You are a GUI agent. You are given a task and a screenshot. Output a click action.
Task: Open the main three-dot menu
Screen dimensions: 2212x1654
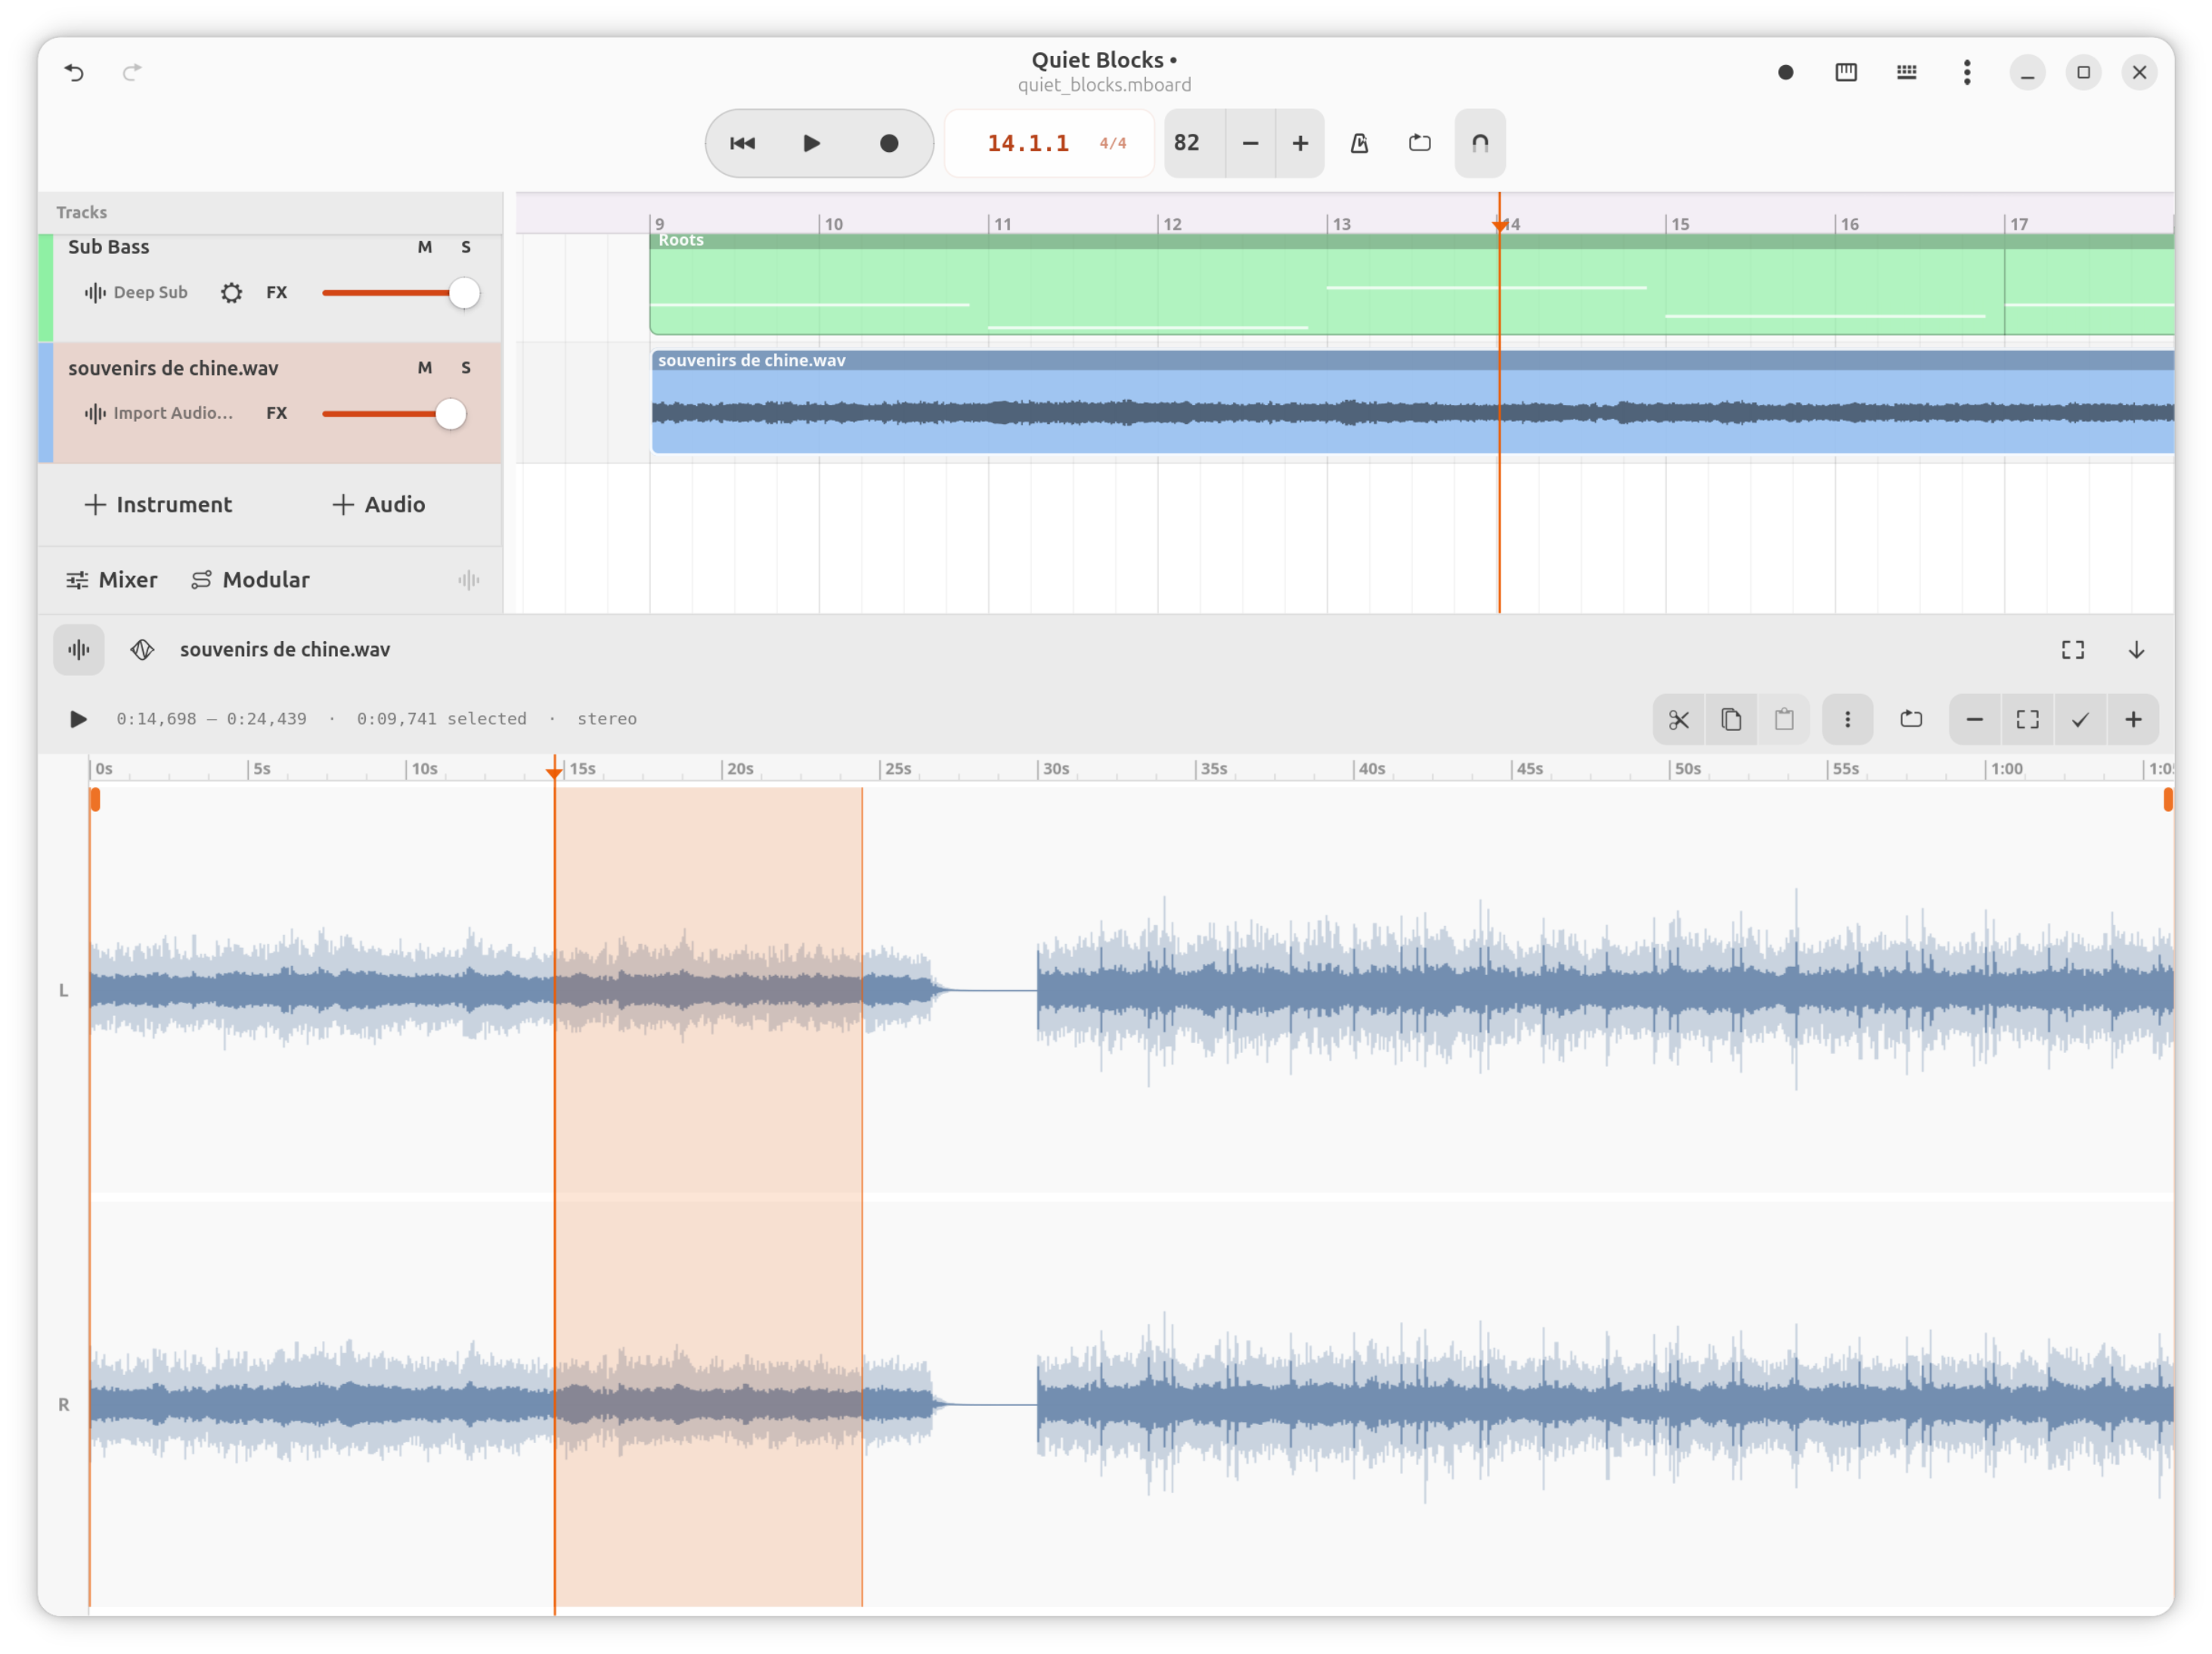pyautogui.click(x=1966, y=72)
